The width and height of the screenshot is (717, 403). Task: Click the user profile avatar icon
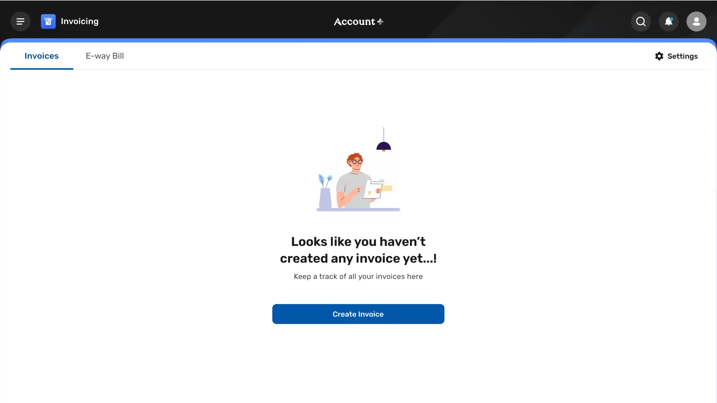(696, 21)
